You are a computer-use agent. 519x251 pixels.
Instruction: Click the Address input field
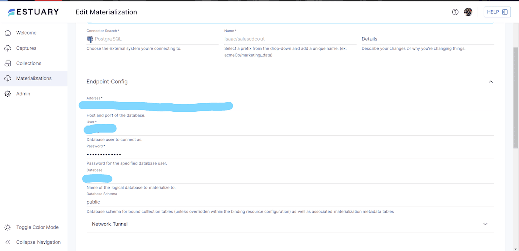pyautogui.click(x=290, y=106)
